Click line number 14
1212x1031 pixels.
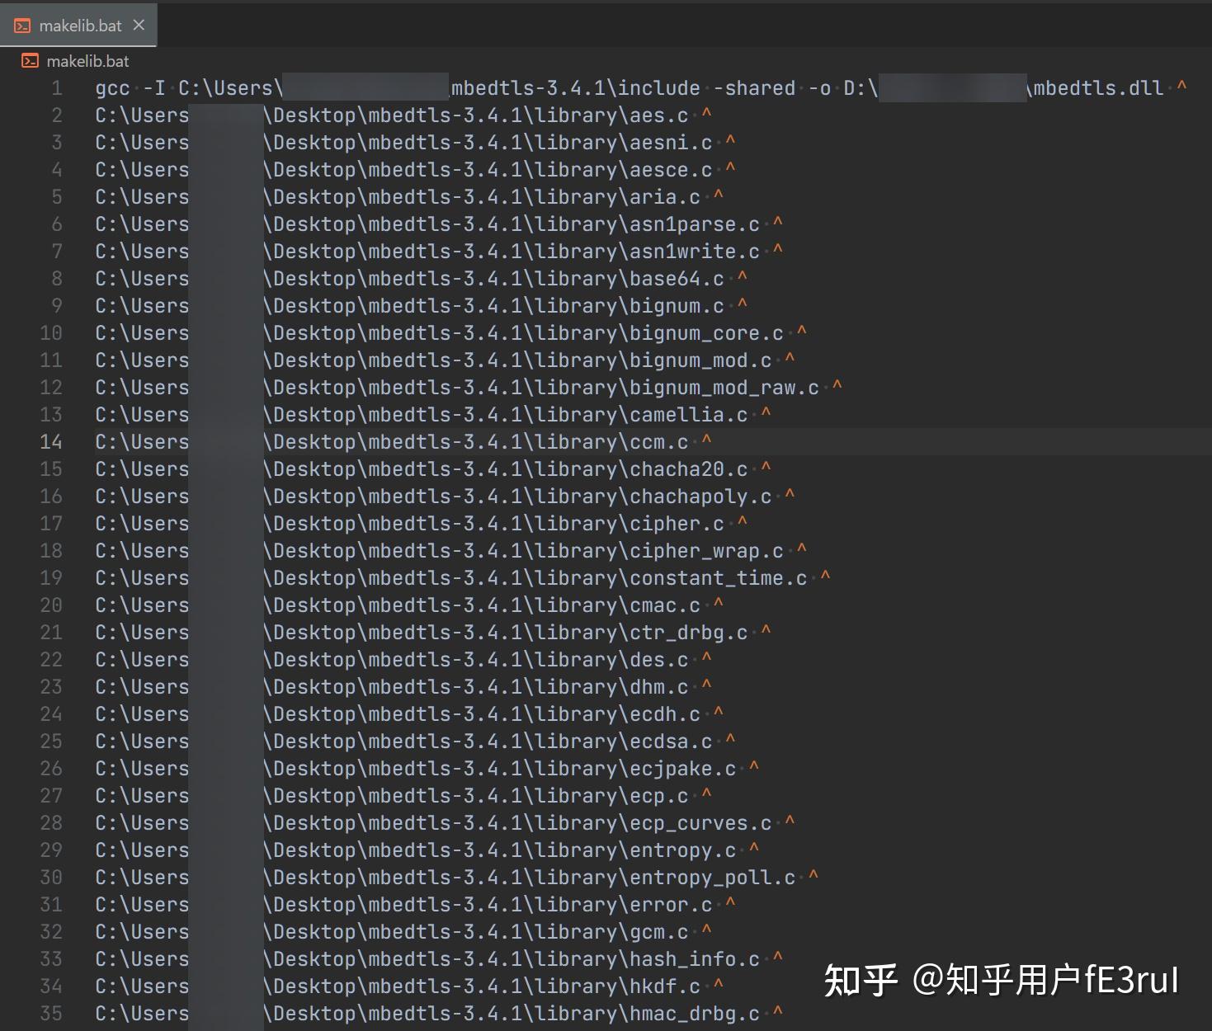(50, 441)
